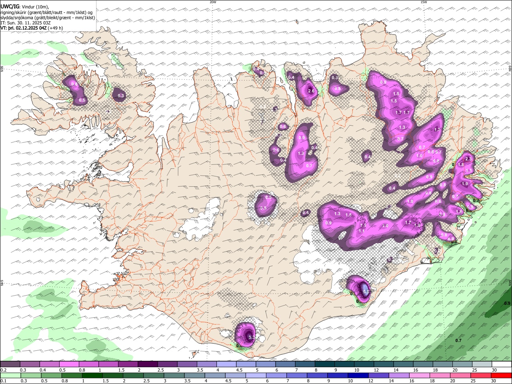
Task: Click the "3.5" label on the upper scale
Action: (200, 370)
